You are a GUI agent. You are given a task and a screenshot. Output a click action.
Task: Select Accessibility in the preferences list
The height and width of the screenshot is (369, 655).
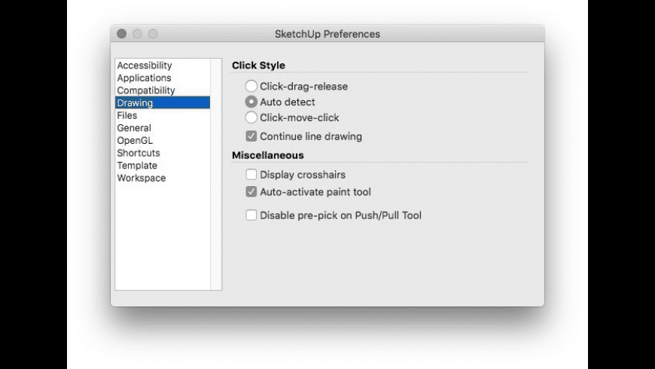(145, 66)
